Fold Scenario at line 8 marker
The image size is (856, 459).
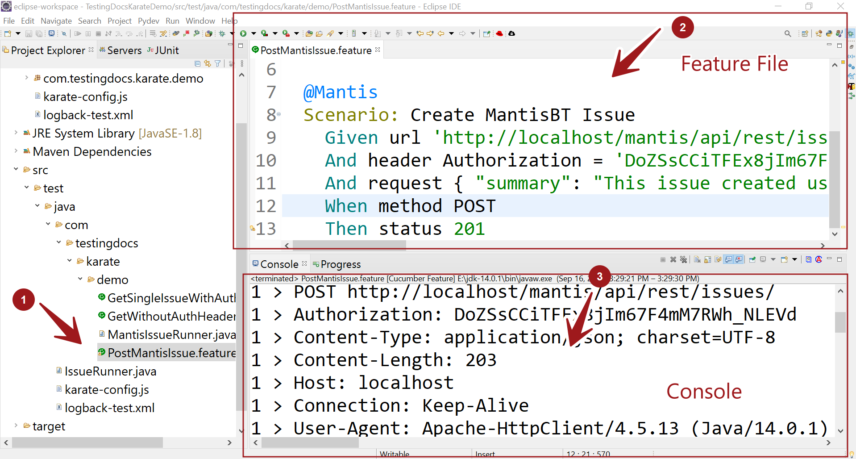(279, 114)
